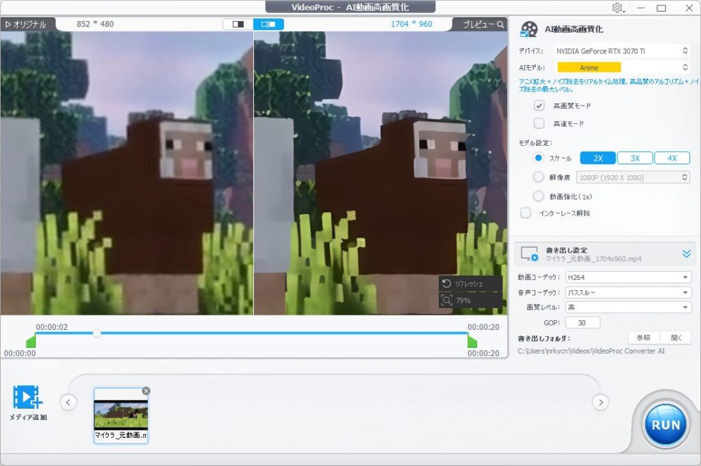The image size is (701, 466).
Task: Enable the 高速モード checkbox
Action: (x=539, y=123)
